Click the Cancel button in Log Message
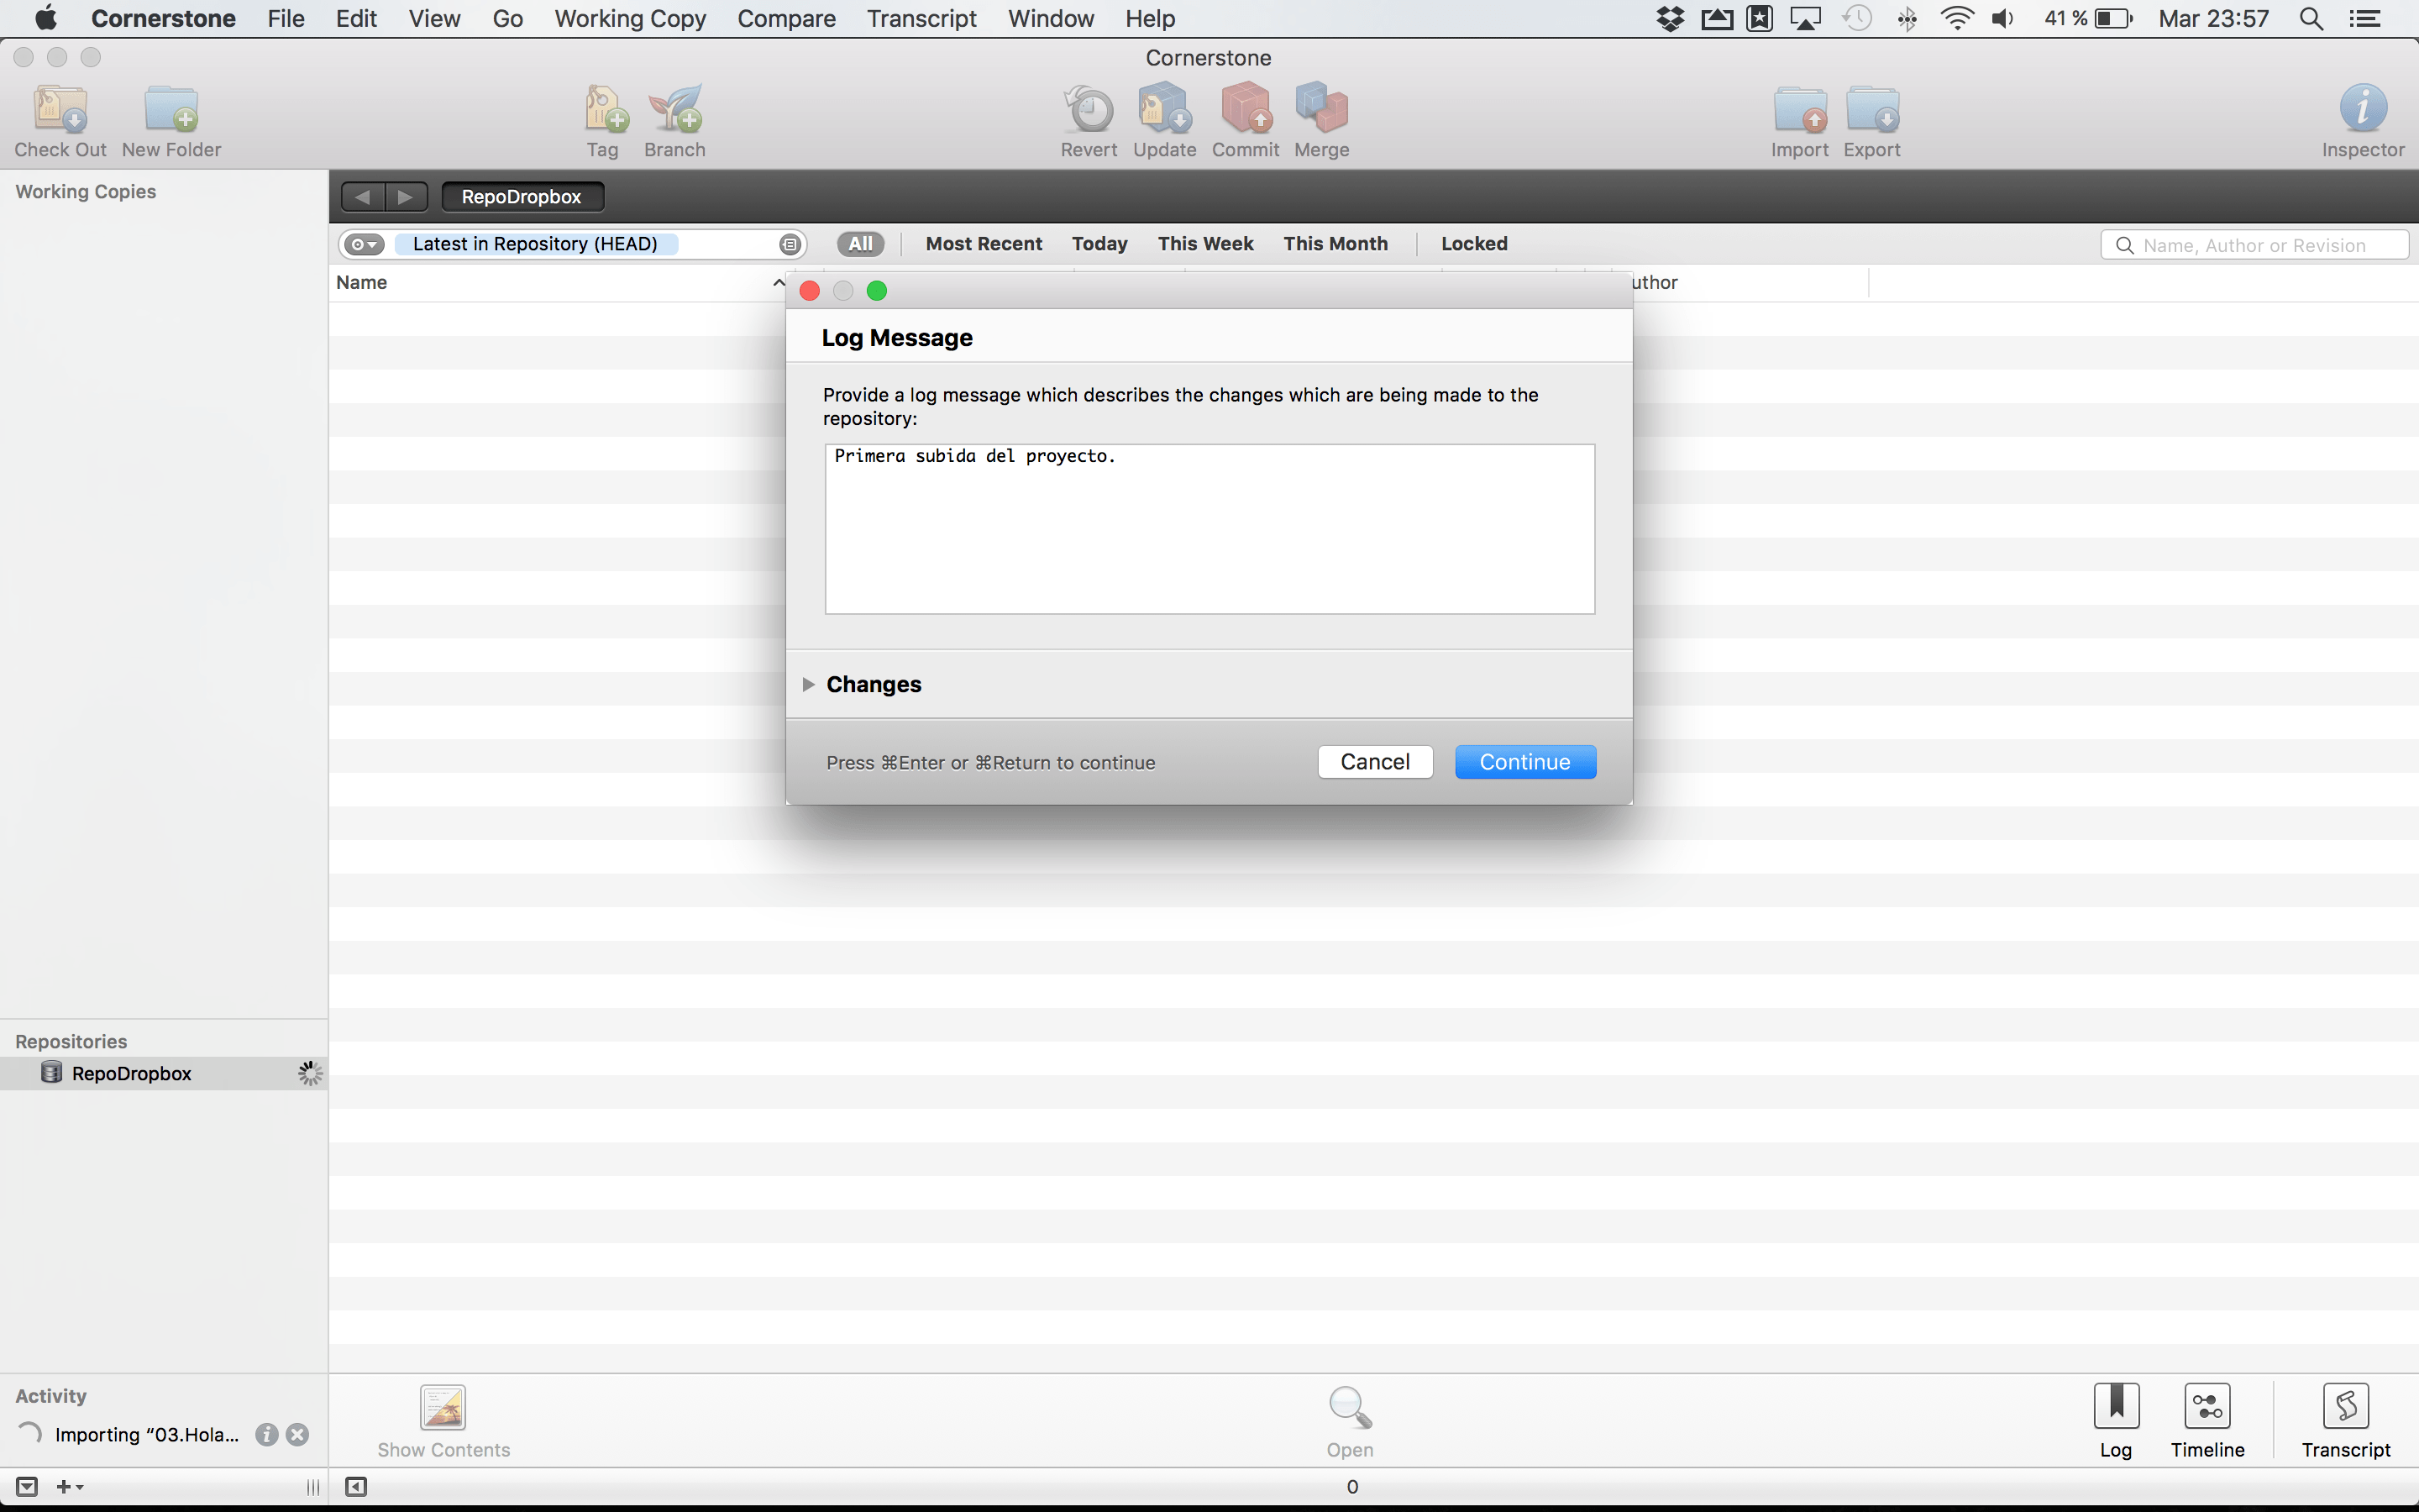Viewport: 2419px width, 1512px height. (1376, 762)
